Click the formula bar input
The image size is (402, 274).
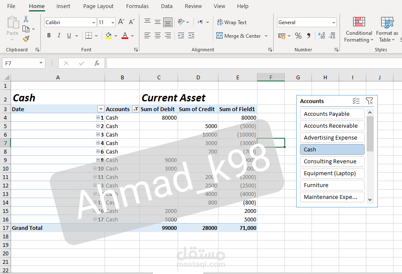pyautogui.click(x=254, y=63)
